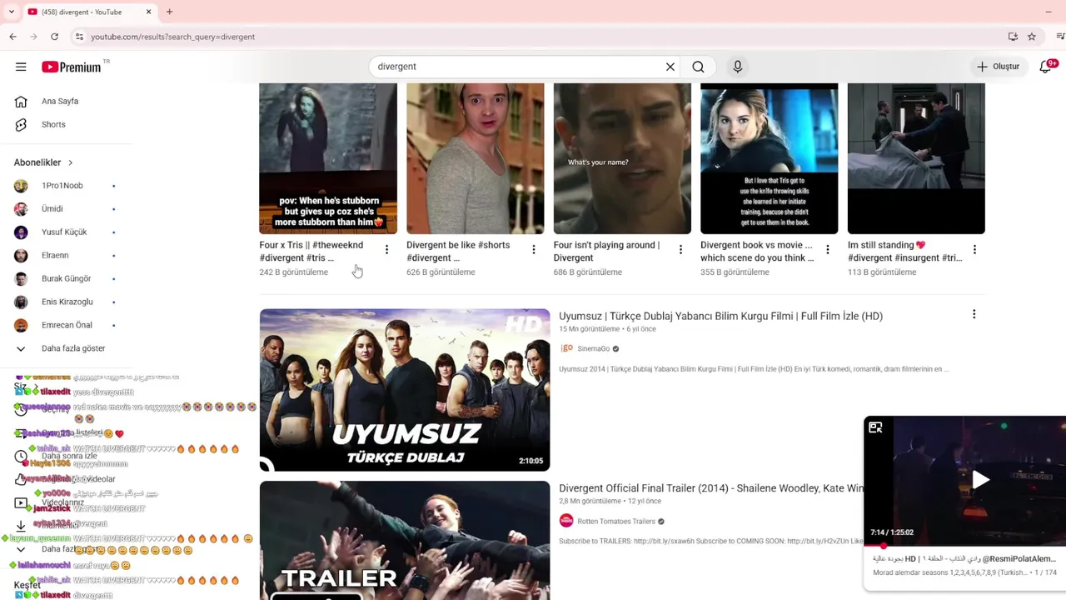Image resolution: width=1066 pixels, height=600 pixels.
Task: Open the Divergent trailer thumbnail
Action: pyautogui.click(x=405, y=540)
